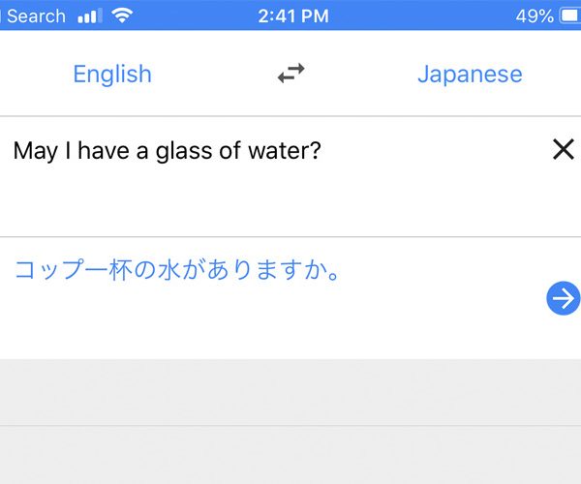
Task: Tap the gray empty area below the translation card
Action: coord(290,392)
